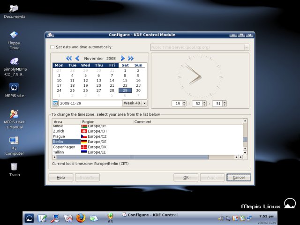Increase the hour value of 19
The width and height of the screenshot is (300, 225).
[x=184, y=102]
